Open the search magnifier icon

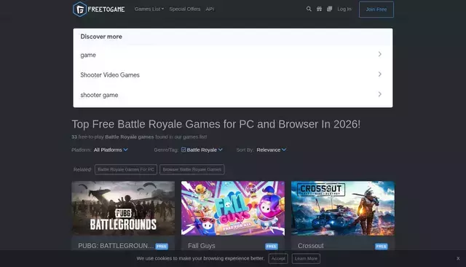tap(309, 9)
